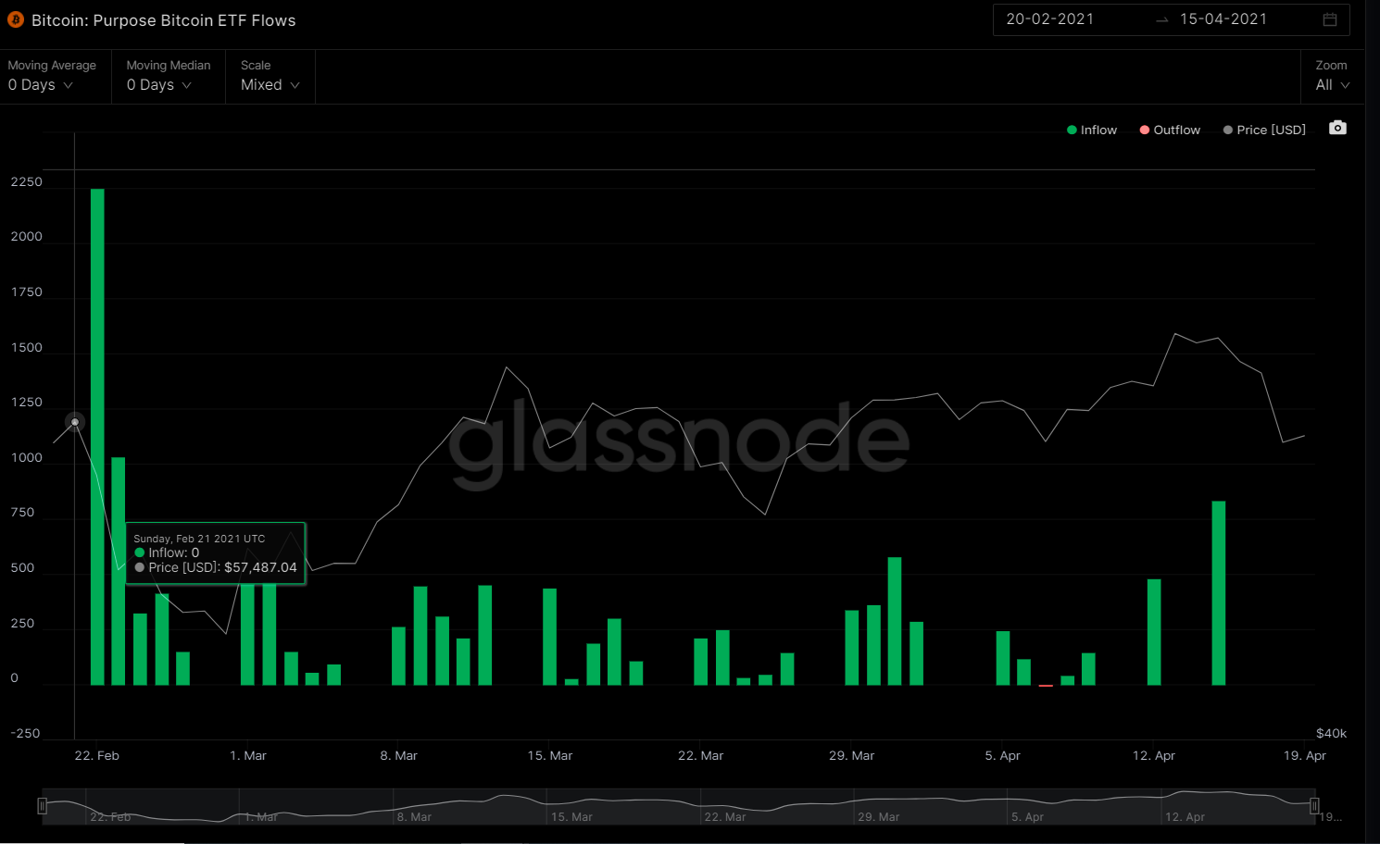This screenshot has height=844, width=1380.
Task: Click the camera screenshot icon
Action: 1337,128
